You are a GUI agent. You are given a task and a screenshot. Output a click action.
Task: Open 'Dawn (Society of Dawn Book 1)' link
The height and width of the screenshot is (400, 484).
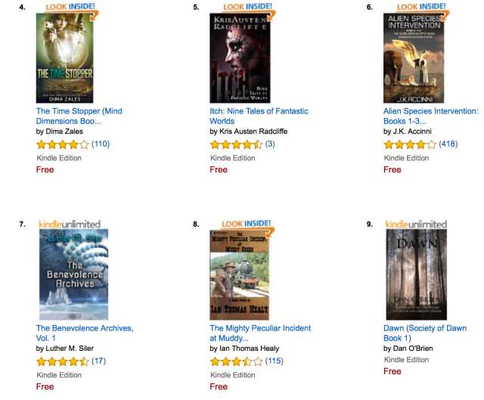click(425, 333)
